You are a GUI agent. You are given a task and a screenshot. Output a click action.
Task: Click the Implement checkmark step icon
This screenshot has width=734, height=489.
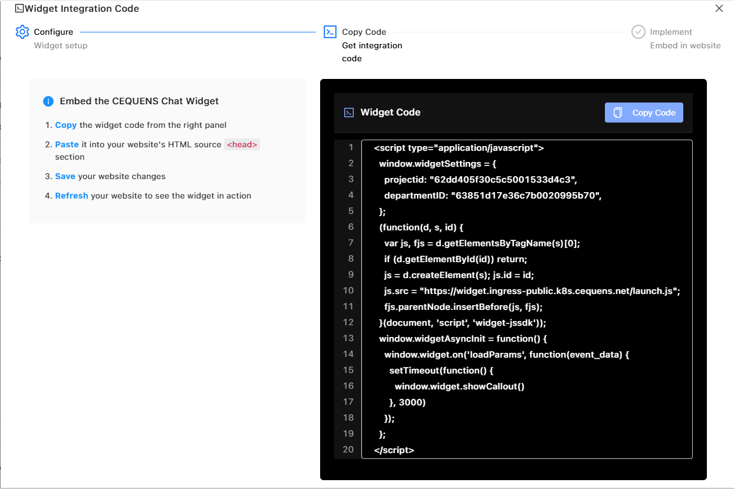tap(638, 32)
